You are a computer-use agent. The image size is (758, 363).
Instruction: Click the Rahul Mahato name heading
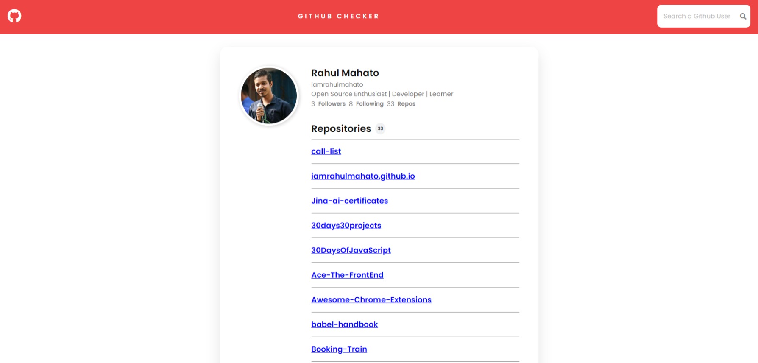[x=345, y=73]
